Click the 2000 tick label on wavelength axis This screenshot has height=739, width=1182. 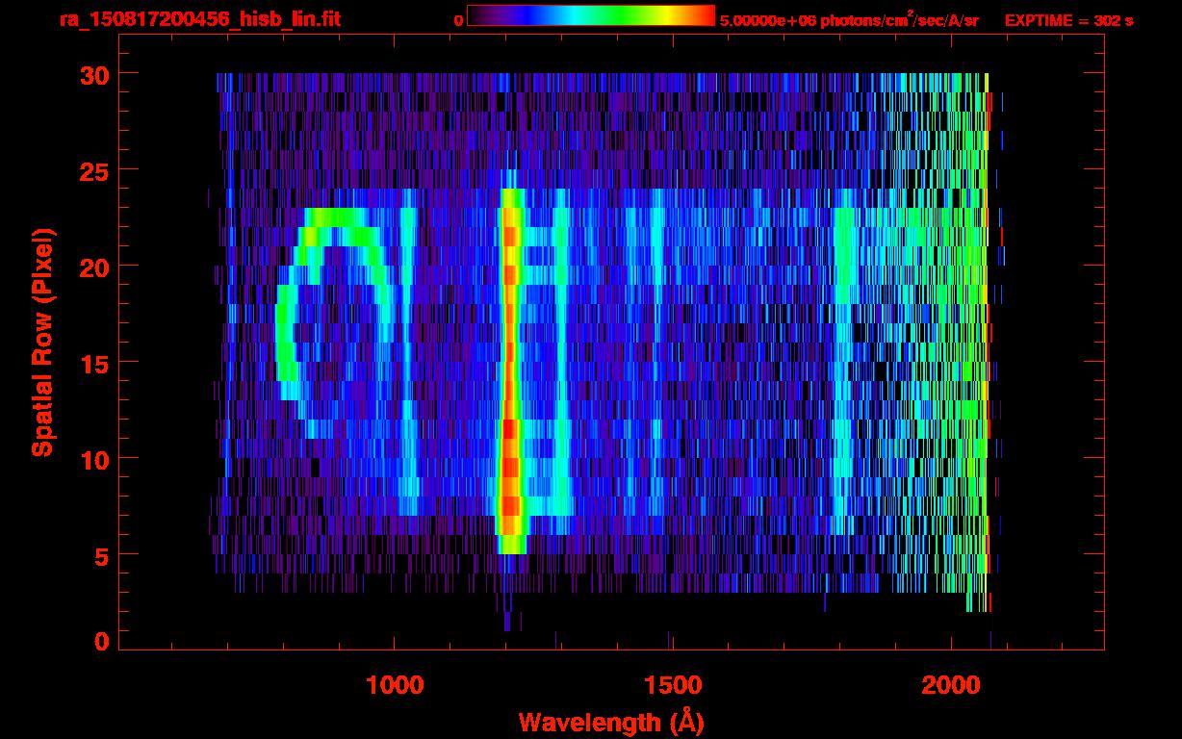point(951,685)
